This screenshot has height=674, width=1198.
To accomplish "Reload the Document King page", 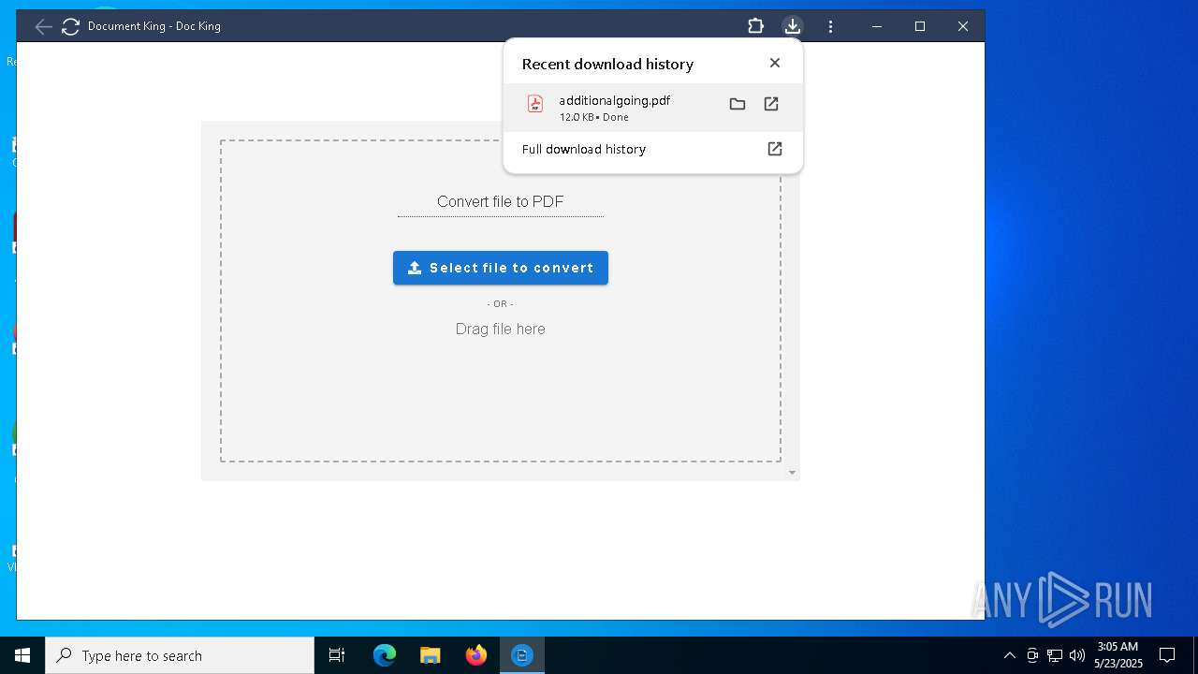I will 70,26.
